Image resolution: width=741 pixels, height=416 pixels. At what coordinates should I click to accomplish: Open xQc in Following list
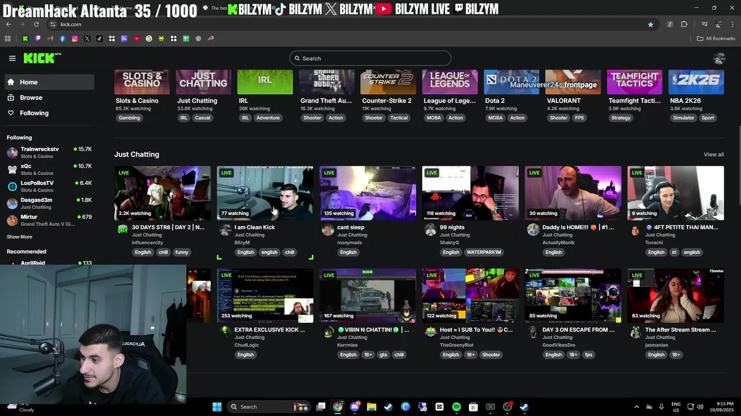tap(49, 169)
